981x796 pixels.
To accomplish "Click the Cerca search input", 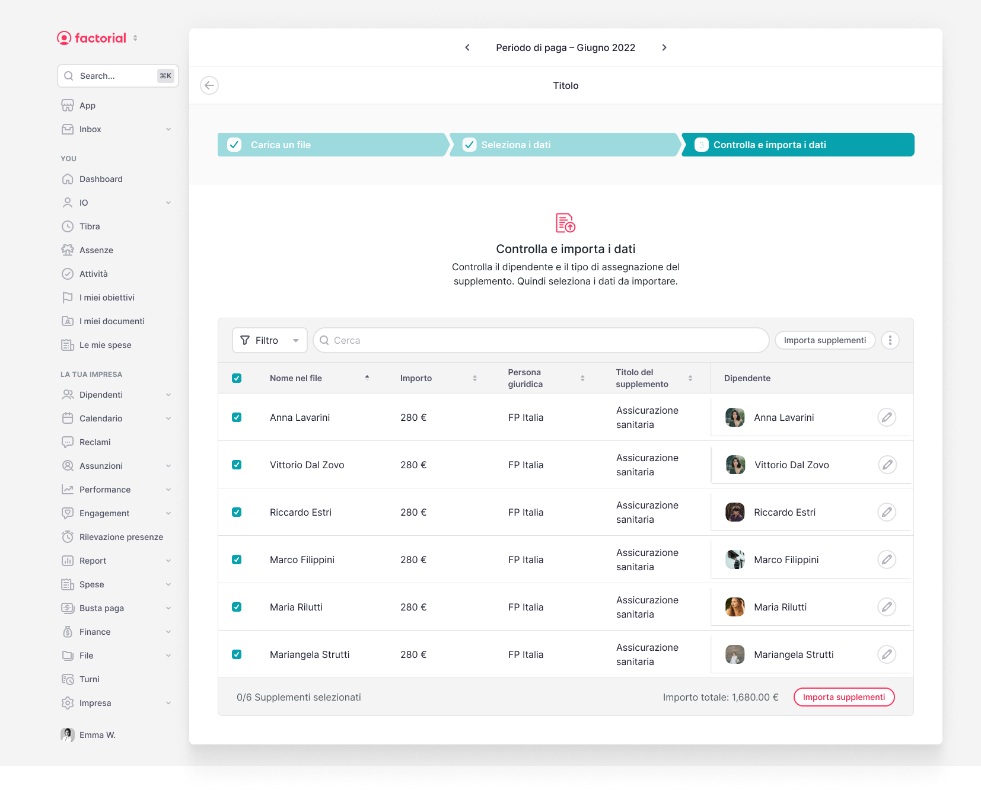I will (541, 340).
